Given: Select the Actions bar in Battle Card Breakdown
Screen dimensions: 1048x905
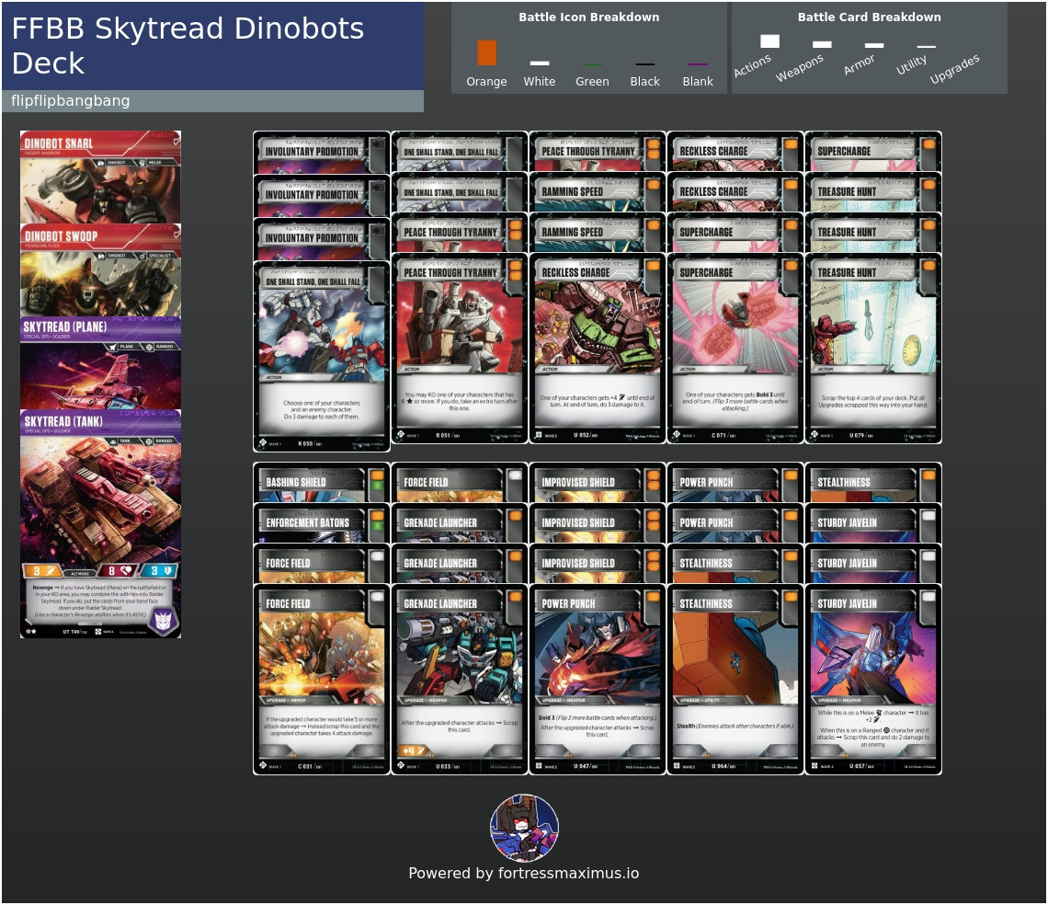Looking at the screenshot, I should tap(770, 41).
